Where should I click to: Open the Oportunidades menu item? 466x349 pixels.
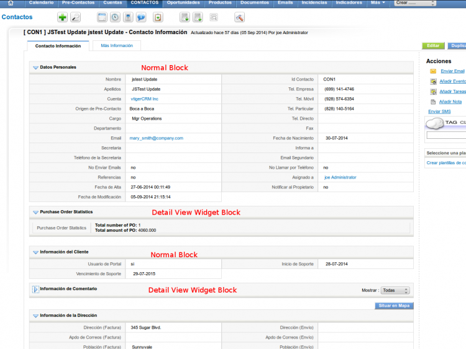(x=183, y=3)
